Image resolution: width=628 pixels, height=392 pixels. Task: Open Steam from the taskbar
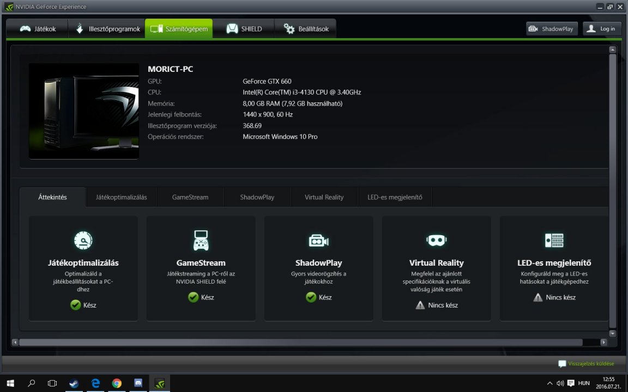click(74, 383)
